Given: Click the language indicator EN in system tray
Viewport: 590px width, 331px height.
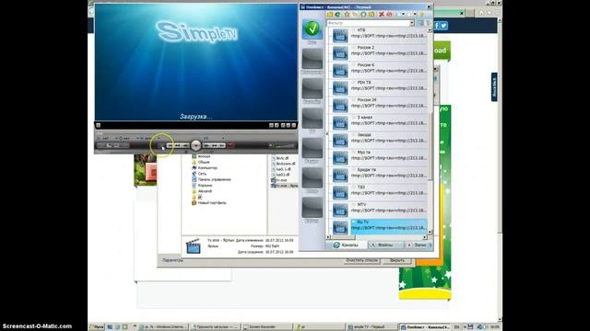Looking at the screenshot, I should [457, 327].
